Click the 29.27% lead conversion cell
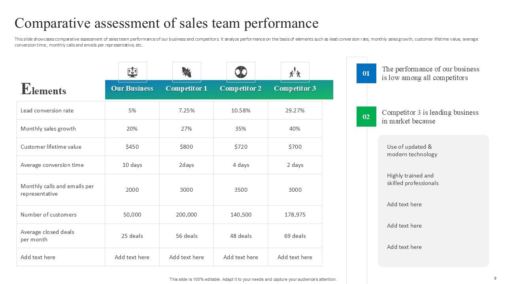506x284 pixels. tap(295, 110)
